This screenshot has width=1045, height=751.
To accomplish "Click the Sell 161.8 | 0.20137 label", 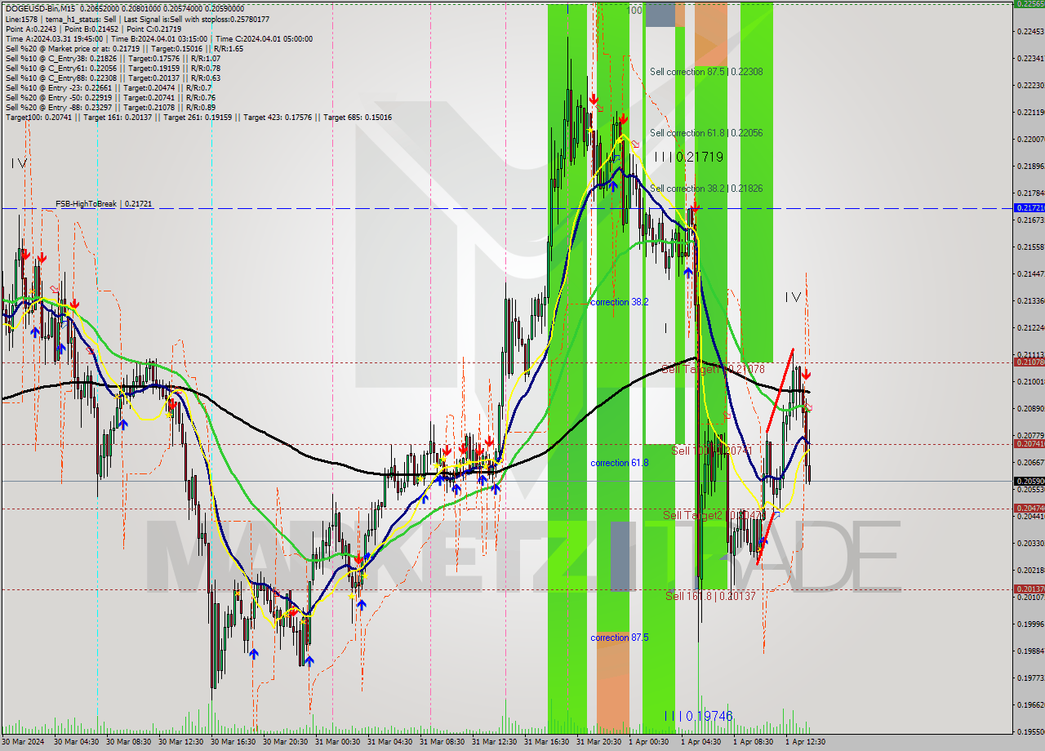I will click(710, 596).
